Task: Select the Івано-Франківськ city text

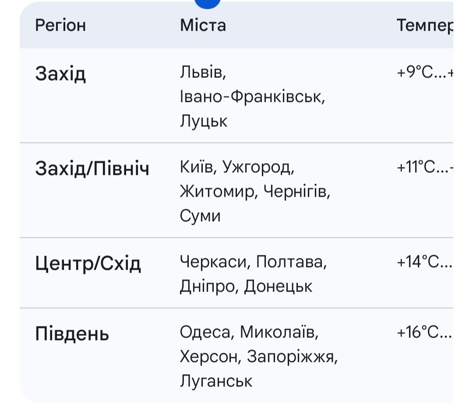Action: 252,97
